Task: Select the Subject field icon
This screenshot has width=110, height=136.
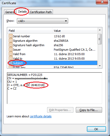Action: coord(11,63)
